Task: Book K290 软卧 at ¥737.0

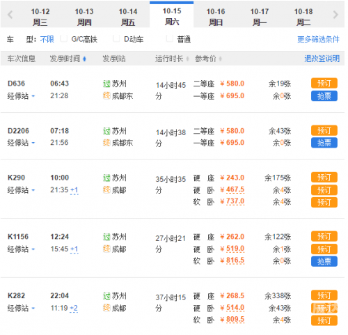Action: point(324,202)
